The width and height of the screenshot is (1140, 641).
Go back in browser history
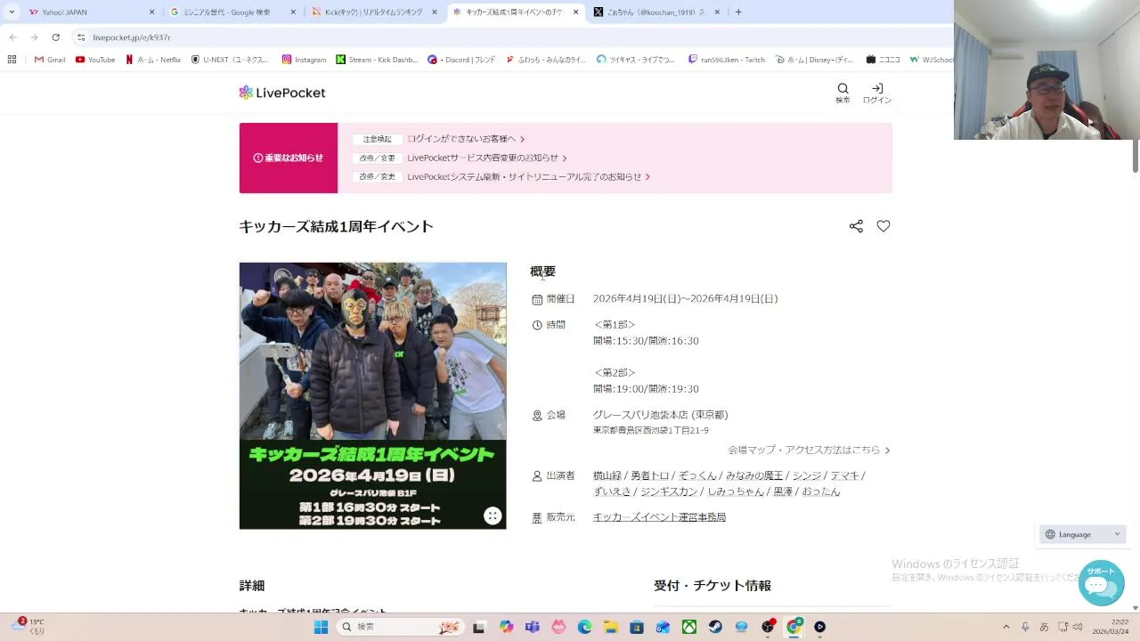(12, 37)
